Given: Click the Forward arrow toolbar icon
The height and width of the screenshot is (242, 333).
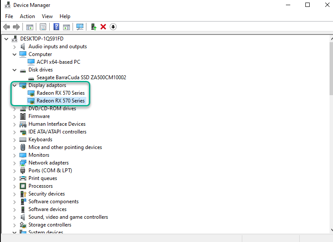Looking at the screenshot, I should click(x=16, y=27).
